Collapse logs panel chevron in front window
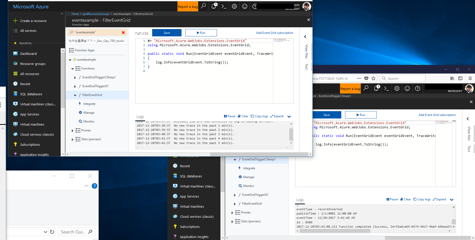Screen dimensions: 475x240 pyautogui.click(x=289, y=116)
